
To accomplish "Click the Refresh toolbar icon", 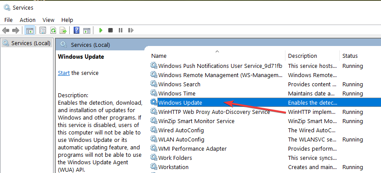I will point(53,30).
